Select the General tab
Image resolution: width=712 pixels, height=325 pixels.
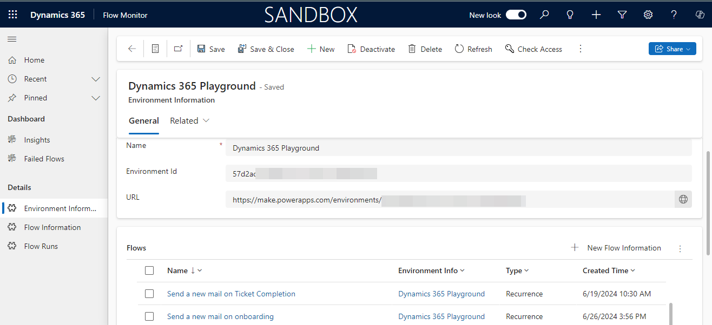point(144,121)
